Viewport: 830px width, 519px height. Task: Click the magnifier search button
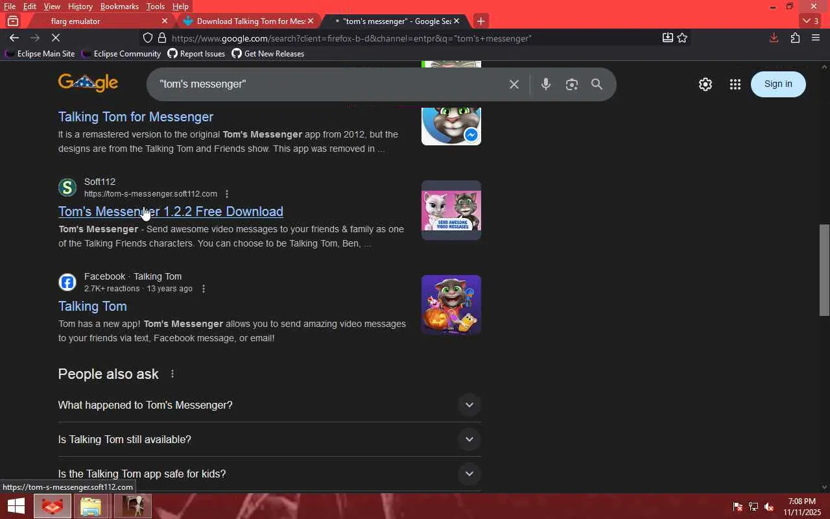click(597, 84)
